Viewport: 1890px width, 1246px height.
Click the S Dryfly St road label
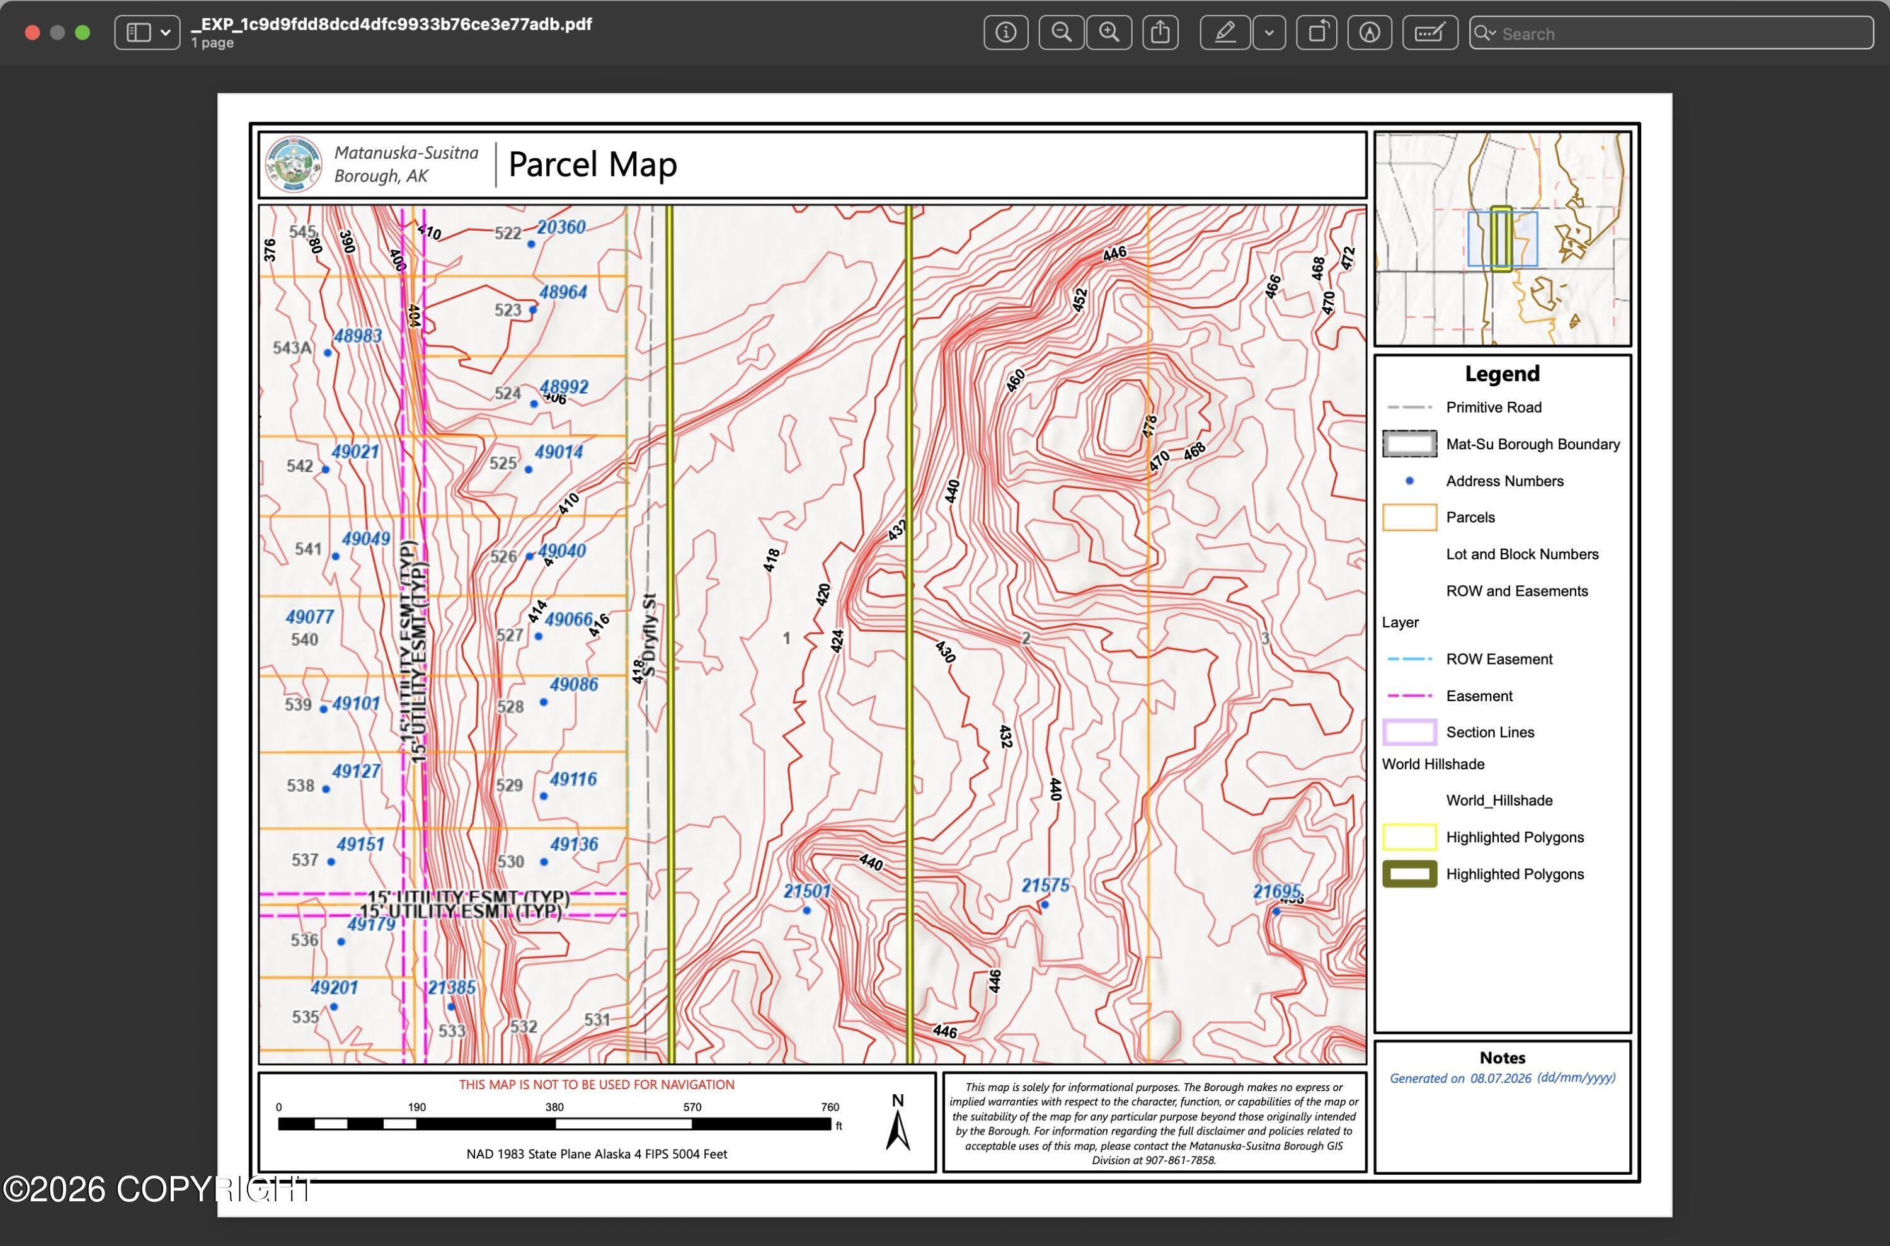650,636
